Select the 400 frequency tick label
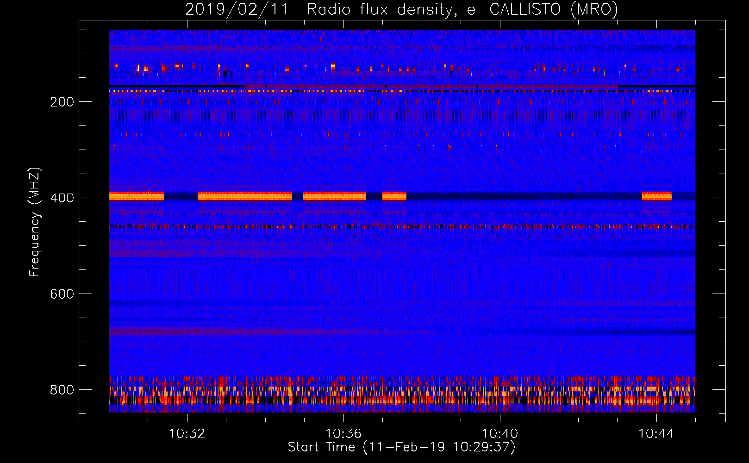 62,198
